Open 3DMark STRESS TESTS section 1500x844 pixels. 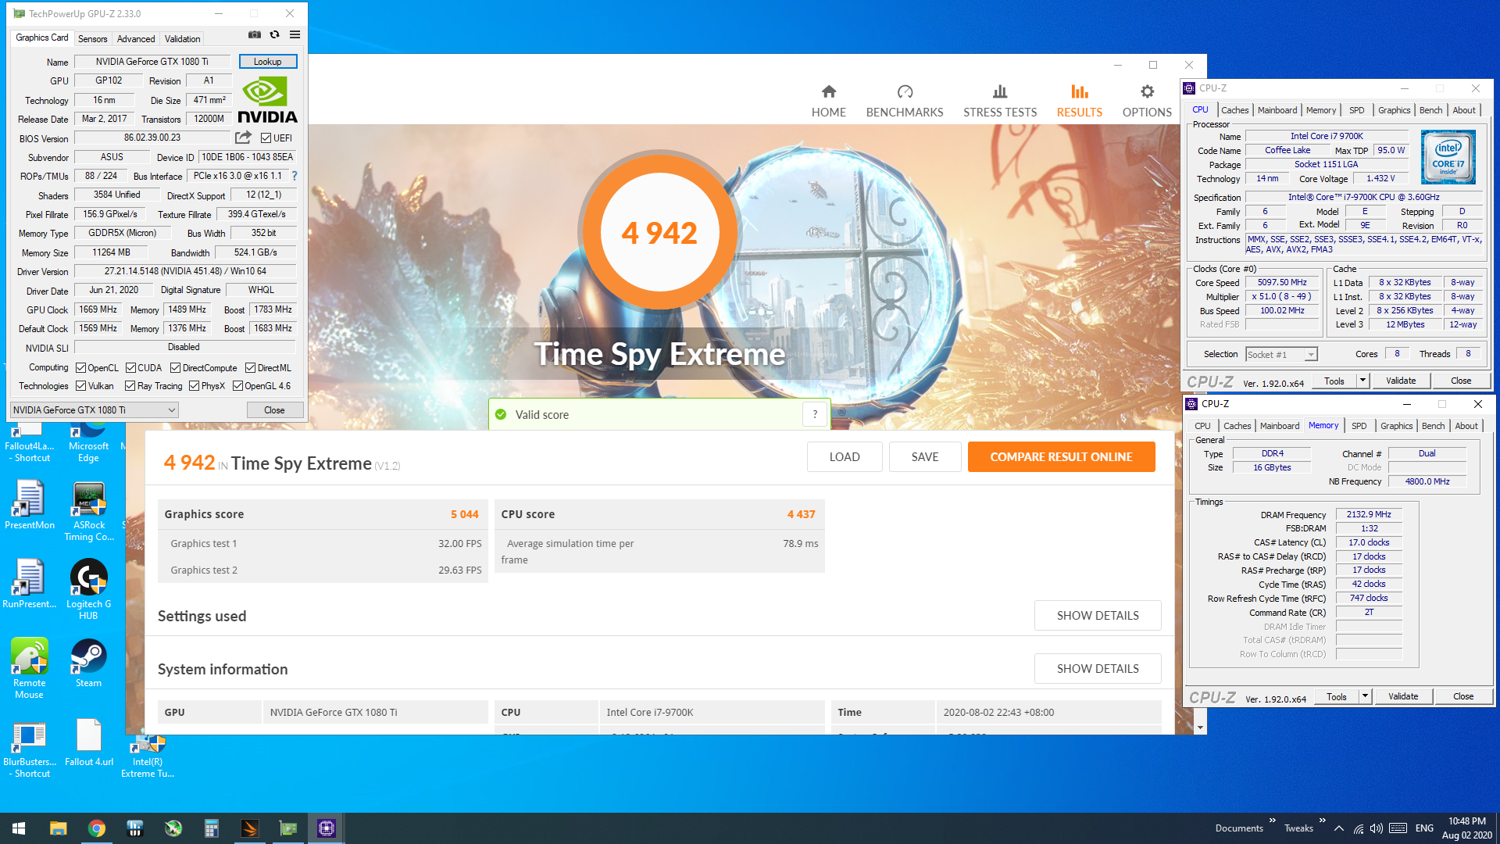1000,102
